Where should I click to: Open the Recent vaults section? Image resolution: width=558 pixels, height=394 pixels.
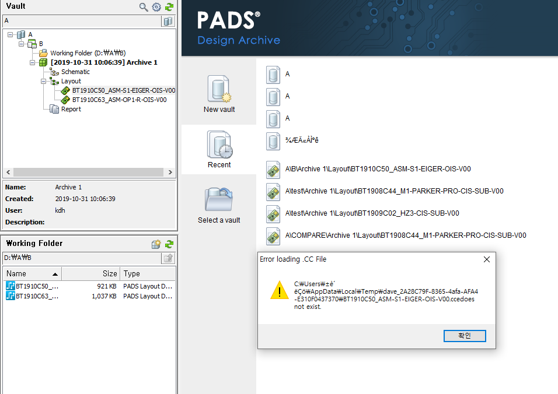[219, 149]
